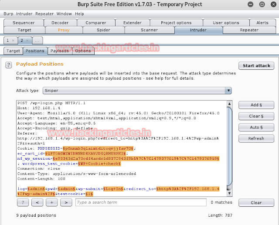Screen dimensions: 279x225
Task: Maximize the Burp Suite window
Action: 262,4
